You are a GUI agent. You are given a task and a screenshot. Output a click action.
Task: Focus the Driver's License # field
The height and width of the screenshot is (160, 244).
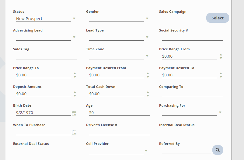click(x=119, y=132)
